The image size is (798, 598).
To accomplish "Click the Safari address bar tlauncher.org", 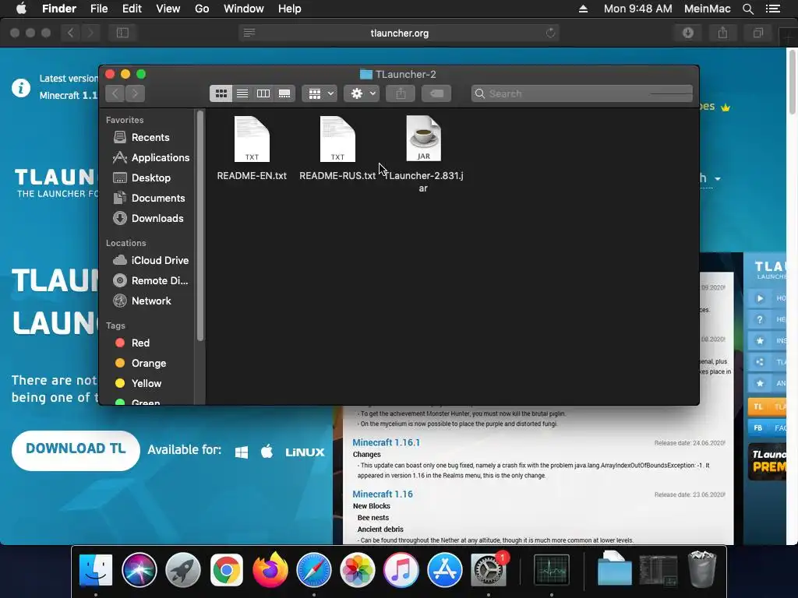I will point(399,33).
